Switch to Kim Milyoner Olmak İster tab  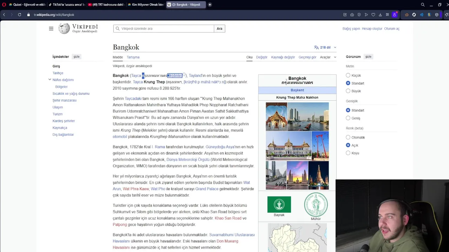(x=146, y=5)
